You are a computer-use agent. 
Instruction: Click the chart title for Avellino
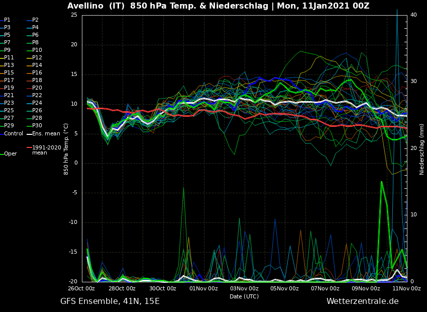(x=218, y=6)
